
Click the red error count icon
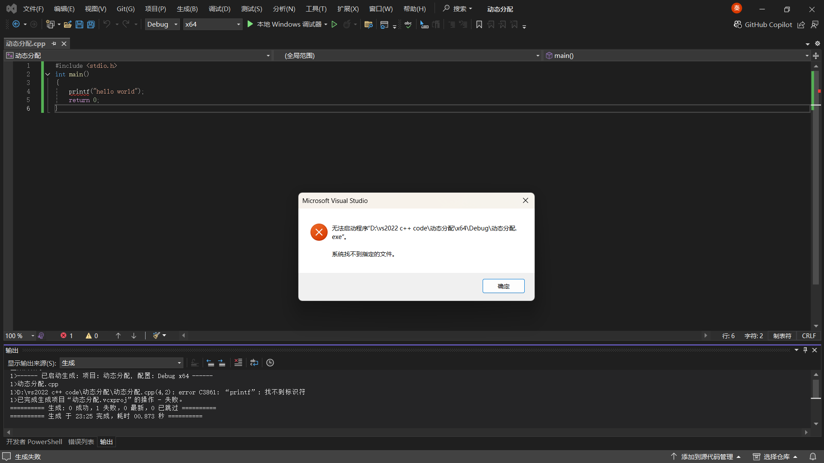click(x=64, y=336)
